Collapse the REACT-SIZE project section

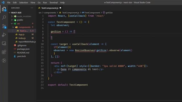click(10, 12)
